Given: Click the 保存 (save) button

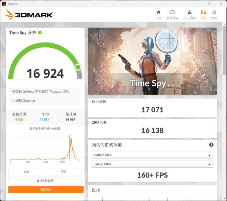Looking at the screenshot, I should (64, 172).
